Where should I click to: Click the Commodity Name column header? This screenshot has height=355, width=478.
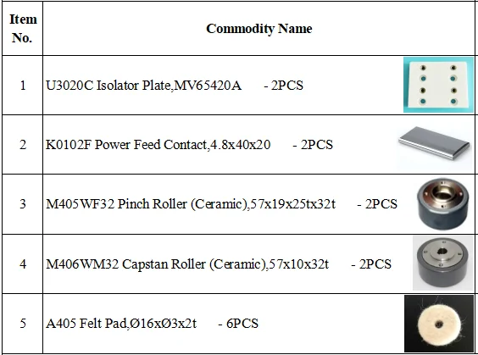point(259,29)
